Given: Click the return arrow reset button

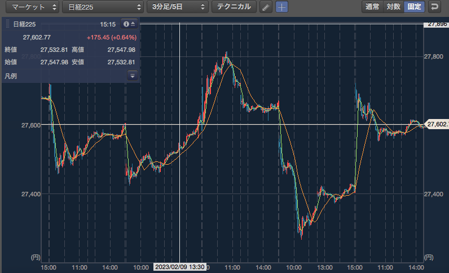Looking at the screenshot, I should (x=434, y=7).
